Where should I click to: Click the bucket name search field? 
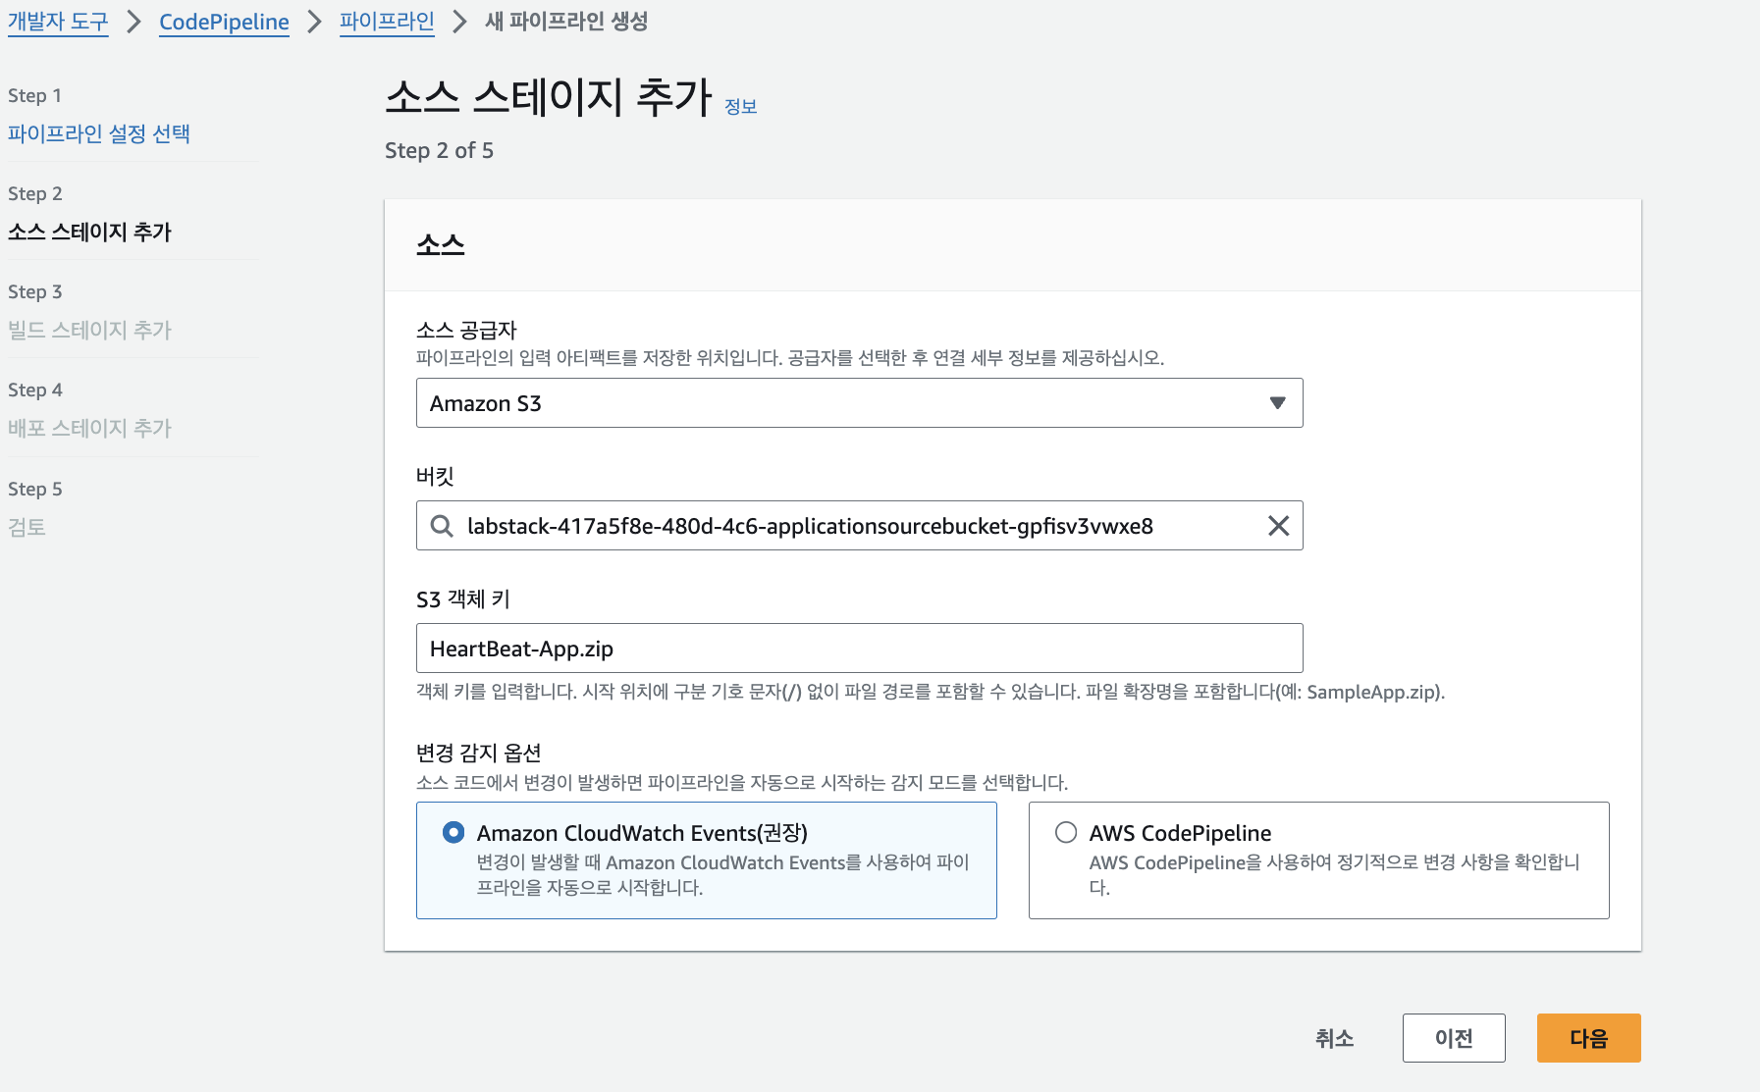[859, 526]
